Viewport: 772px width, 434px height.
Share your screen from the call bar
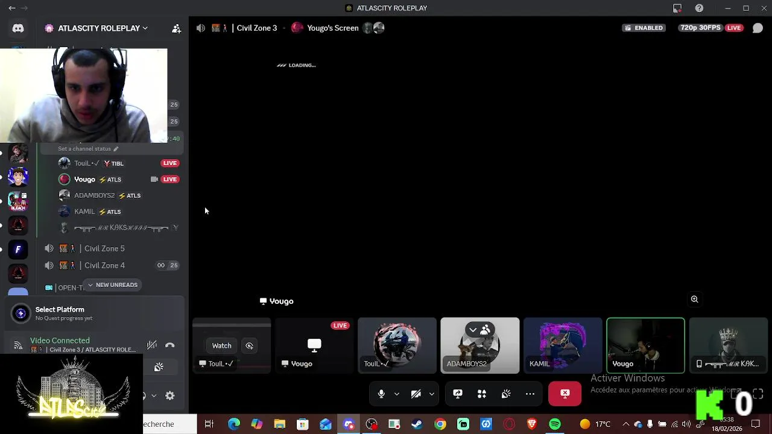pos(458,394)
